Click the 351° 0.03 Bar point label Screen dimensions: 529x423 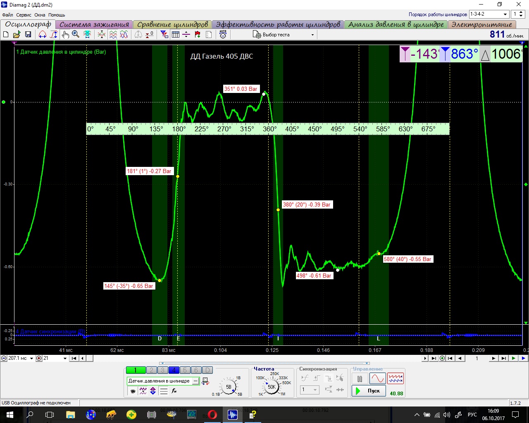241,89
